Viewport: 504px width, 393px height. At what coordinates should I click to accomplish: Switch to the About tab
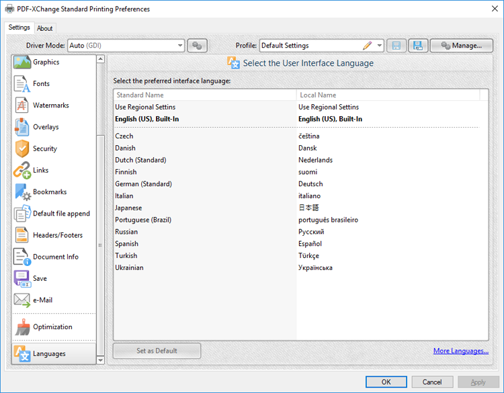coord(45,28)
